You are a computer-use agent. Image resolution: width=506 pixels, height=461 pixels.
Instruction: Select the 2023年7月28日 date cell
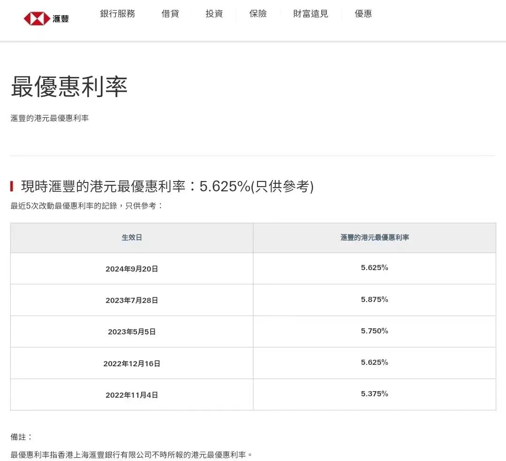click(x=132, y=300)
